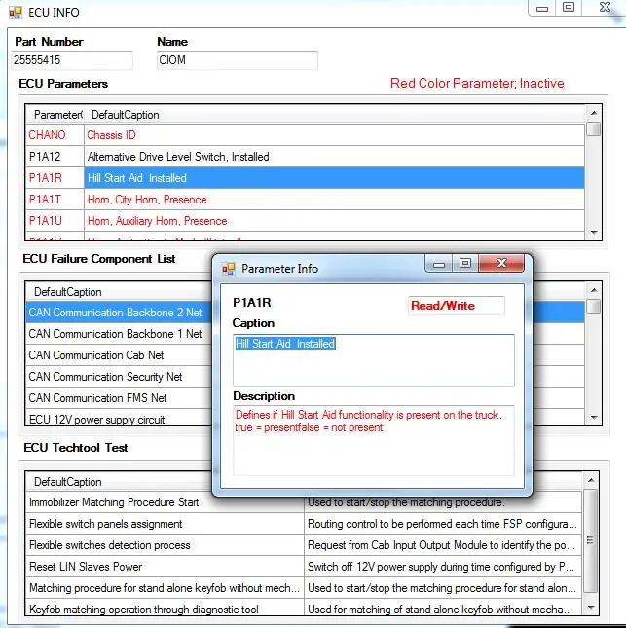This screenshot has height=628, width=626.
Task: Click the Read/Write field in Parameter Info
Action: [457, 306]
